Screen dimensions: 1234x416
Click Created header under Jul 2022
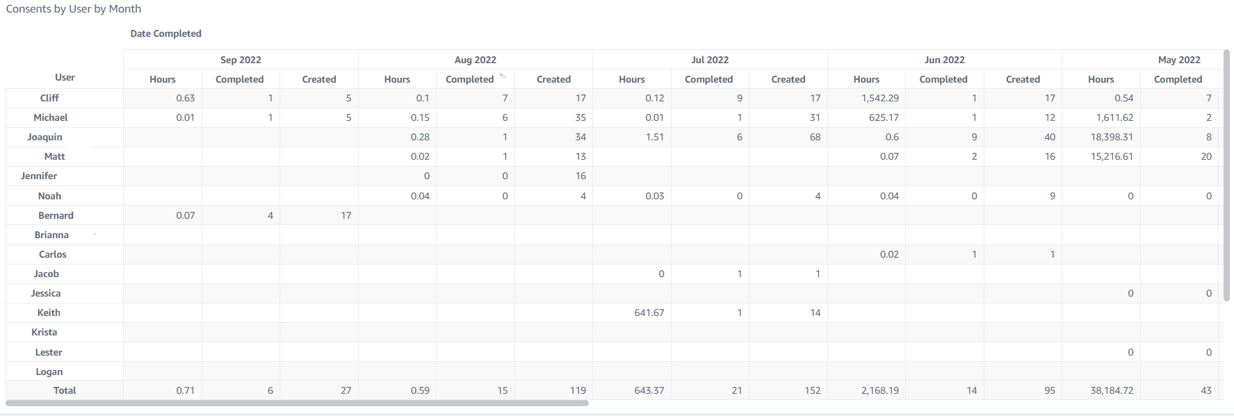[788, 79]
